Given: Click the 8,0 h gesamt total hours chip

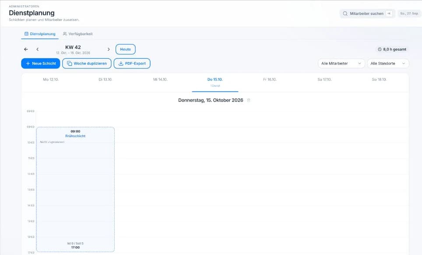Looking at the screenshot, I should coord(392,49).
